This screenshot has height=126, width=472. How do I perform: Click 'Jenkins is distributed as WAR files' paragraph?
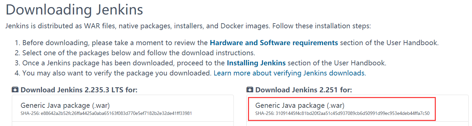pyautogui.click(x=188, y=26)
